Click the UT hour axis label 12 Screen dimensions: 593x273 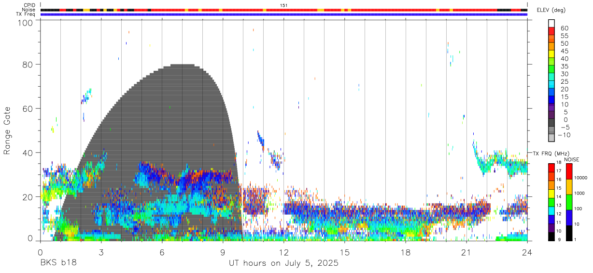283,252
